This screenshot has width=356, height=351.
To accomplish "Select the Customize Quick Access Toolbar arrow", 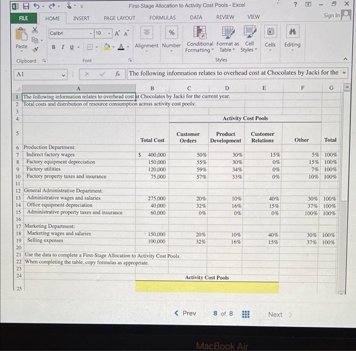I will (81, 6).
